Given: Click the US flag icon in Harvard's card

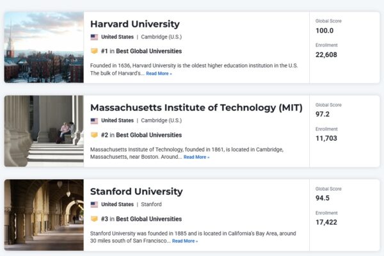Looking at the screenshot, I should pos(94,37).
